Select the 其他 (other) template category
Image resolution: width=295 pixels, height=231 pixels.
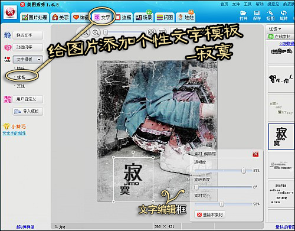(21, 86)
